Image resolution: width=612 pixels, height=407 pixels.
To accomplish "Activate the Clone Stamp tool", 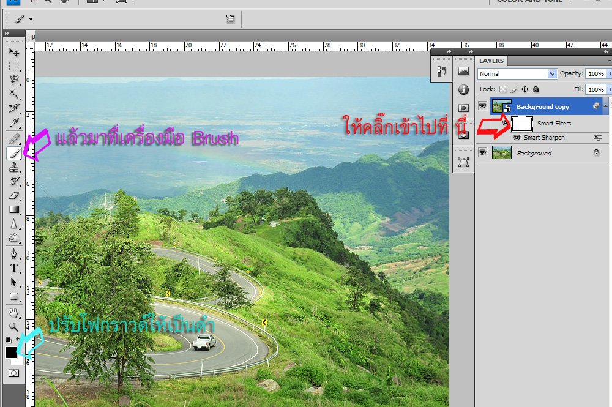I will (x=14, y=168).
